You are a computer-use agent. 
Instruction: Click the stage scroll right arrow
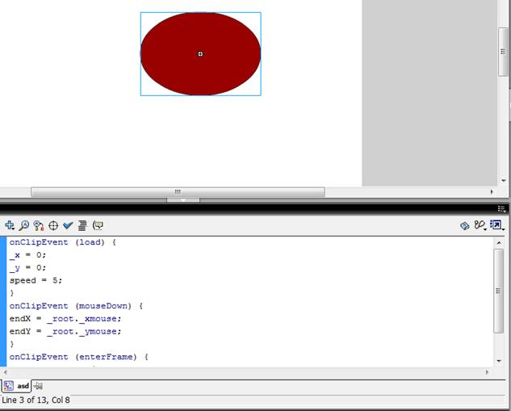coord(492,191)
